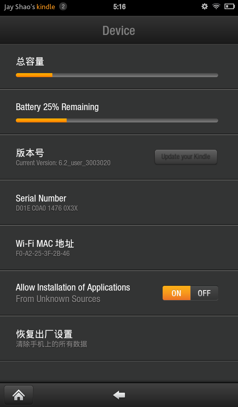Screen dimensions: 238x407
Task: Select 恢复出厂设置 factory reset option
Action: (x=44, y=334)
